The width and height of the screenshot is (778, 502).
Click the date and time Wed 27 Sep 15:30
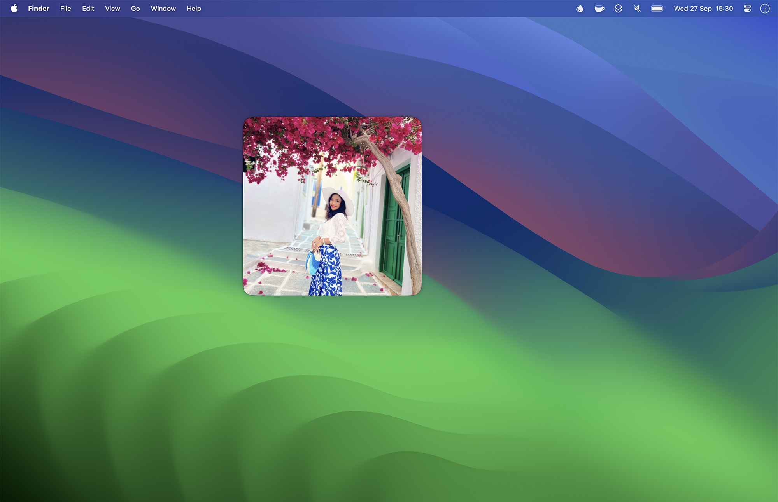point(703,9)
